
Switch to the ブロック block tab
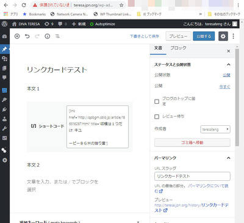[x=178, y=48]
